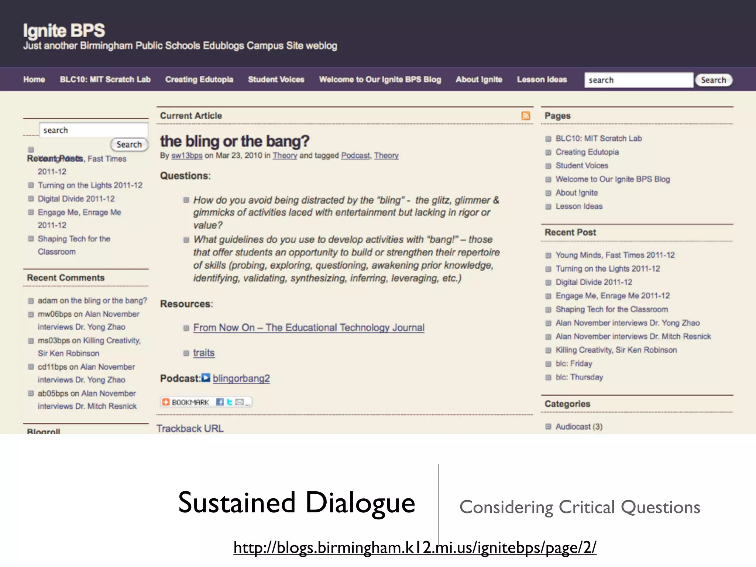This screenshot has height=567, width=756.
Task: Open BLC10: MIT Scratch Lab in the nav bar
Action: tap(105, 79)
